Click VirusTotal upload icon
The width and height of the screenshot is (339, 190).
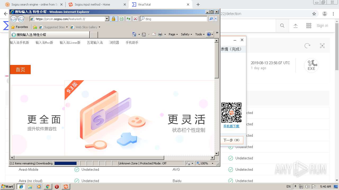[296, 26]
